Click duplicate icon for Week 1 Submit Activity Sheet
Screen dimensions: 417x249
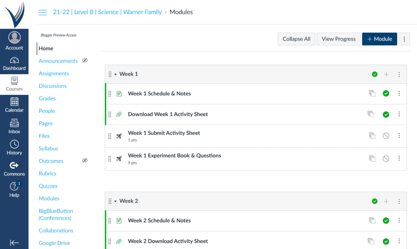[372, 136]
